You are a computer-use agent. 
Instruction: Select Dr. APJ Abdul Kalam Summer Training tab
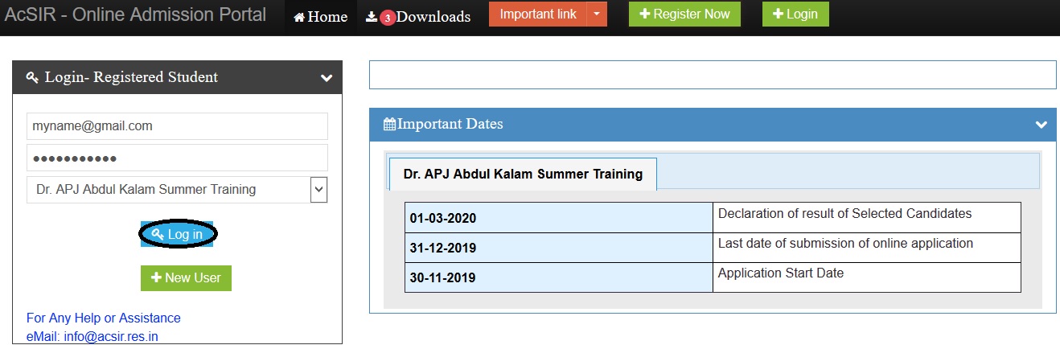[523, 174]
